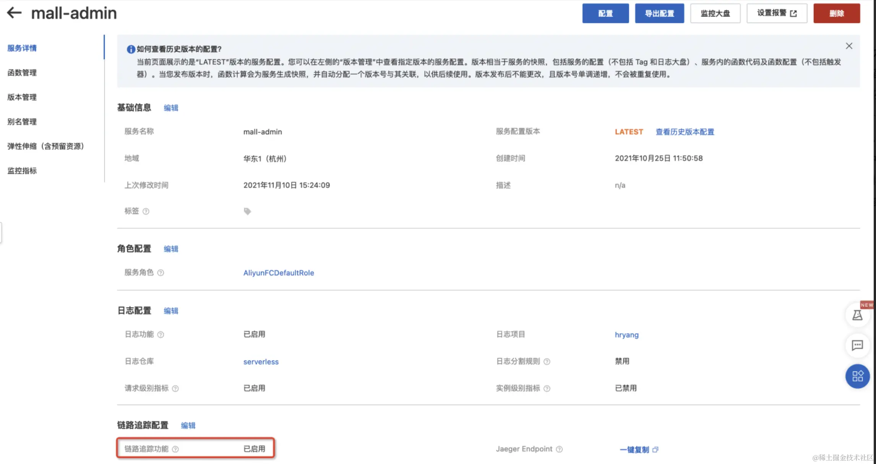Image resolution: width=876 pixels, height=464 pixels.
Task: Select 监控指标 in the left menu
Action: pyautogui.click(x=22, y=171)
